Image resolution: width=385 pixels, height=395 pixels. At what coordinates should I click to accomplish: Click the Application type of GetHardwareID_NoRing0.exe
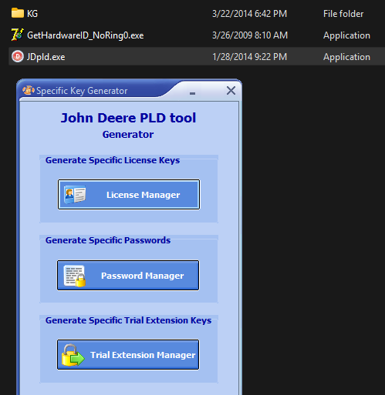(x=346, y=35)
